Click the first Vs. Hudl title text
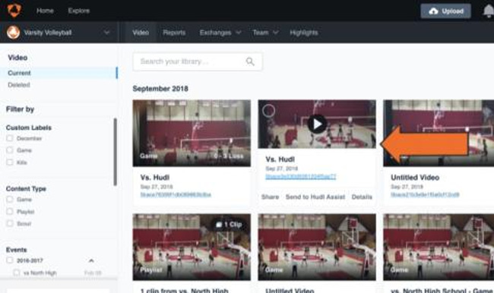The image size is (494, 293). click(x=155, y=178)
